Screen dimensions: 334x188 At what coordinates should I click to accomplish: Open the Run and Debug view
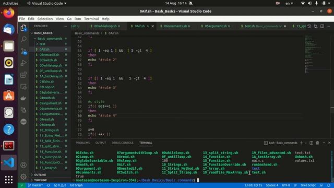click(x=23, y=63)
